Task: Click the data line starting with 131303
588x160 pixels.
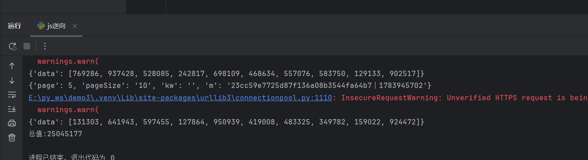Action: point(227,121)
